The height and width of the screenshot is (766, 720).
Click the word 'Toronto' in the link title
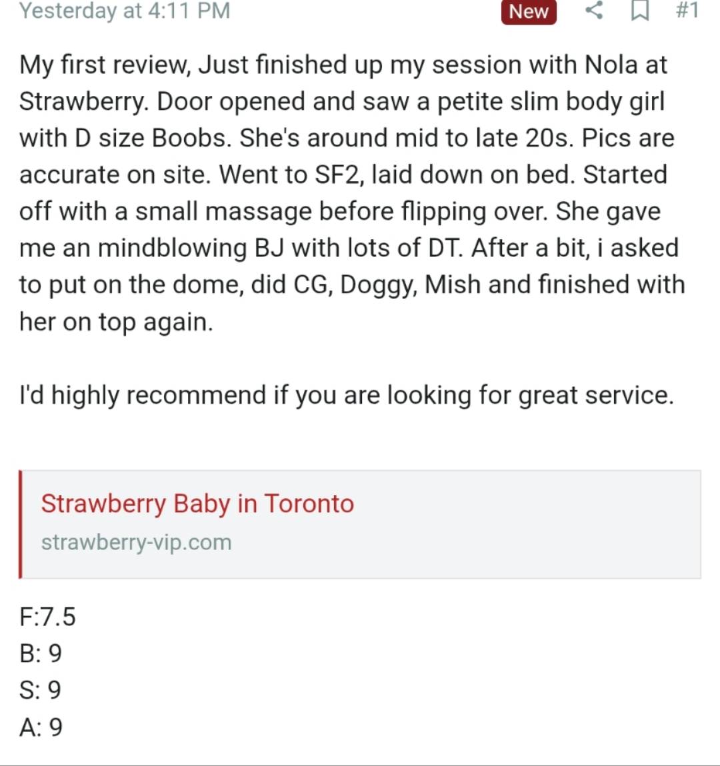click(x=309, y=504)
